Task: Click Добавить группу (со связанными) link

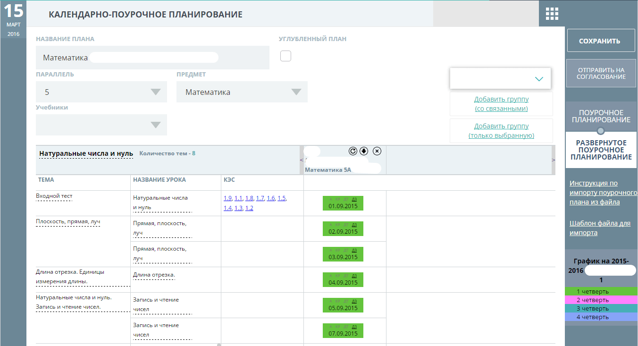Action: 501,104
